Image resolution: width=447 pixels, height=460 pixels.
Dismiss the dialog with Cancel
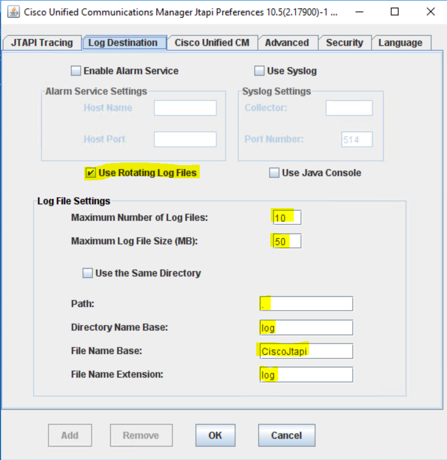click(x=286, y=435)
